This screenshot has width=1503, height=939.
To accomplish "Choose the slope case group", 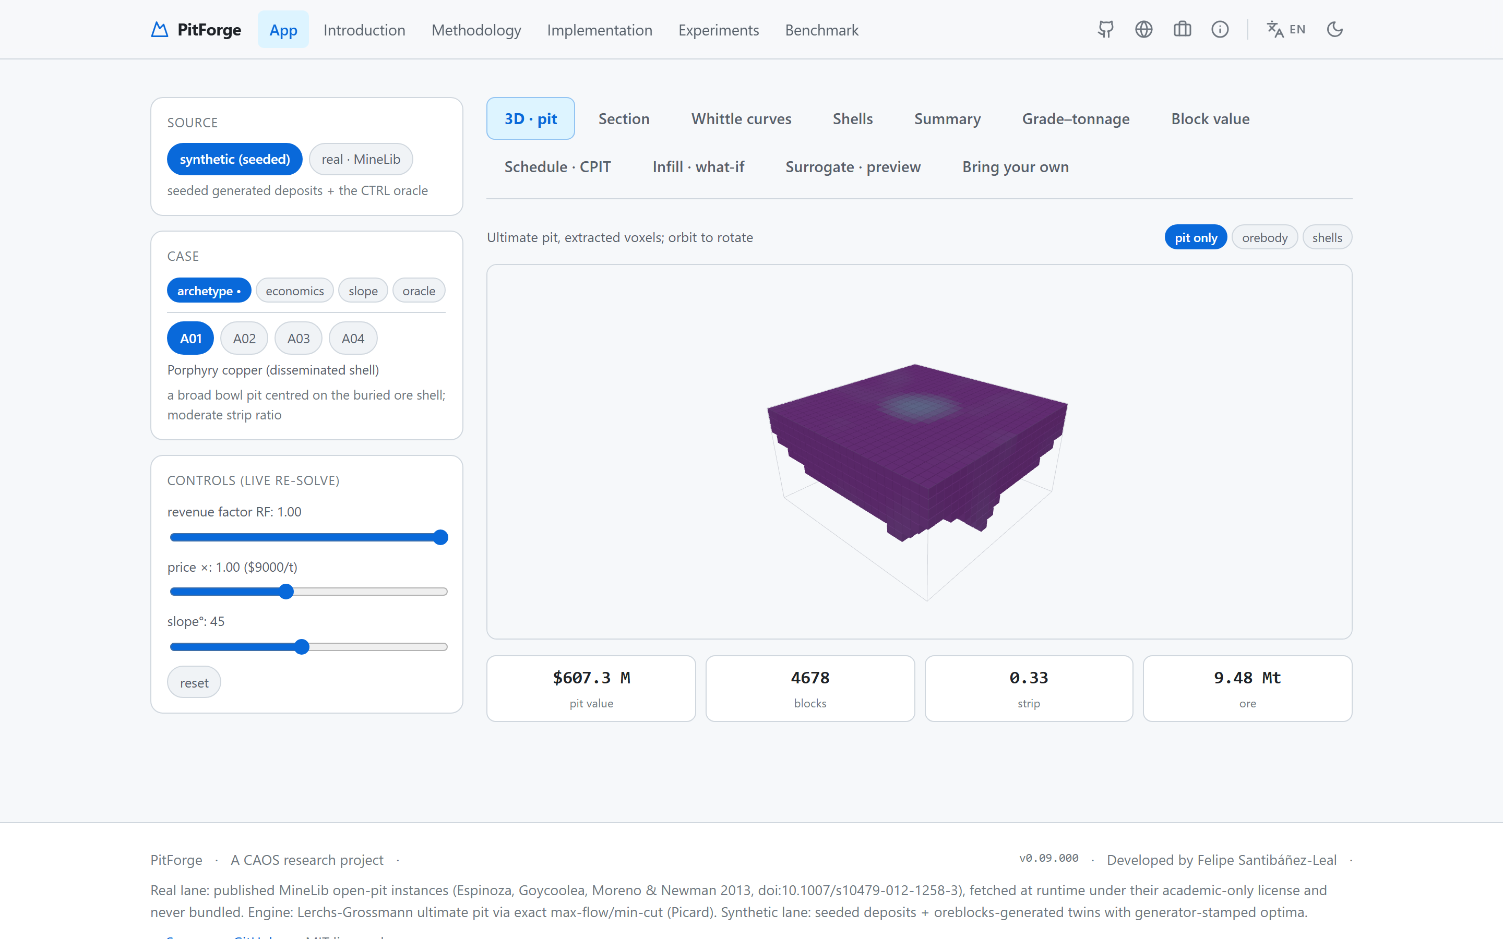I will tap(363, 291).
